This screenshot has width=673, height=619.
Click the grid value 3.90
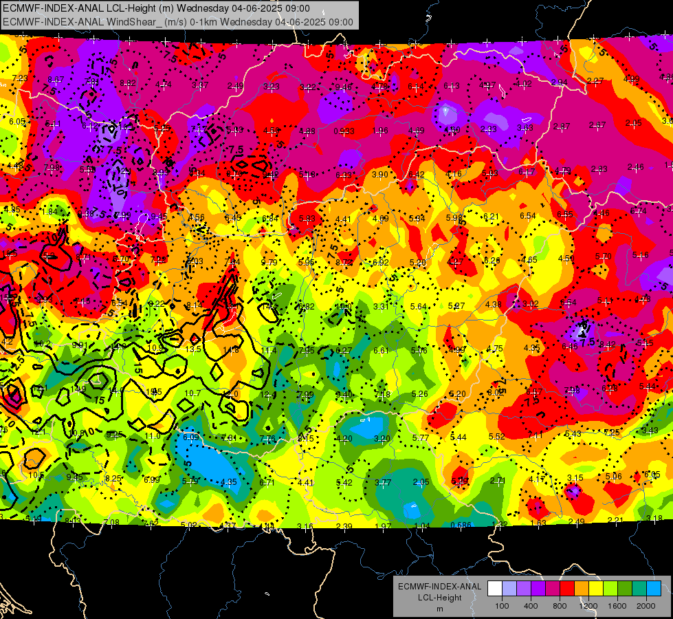[x=380, y=175]
